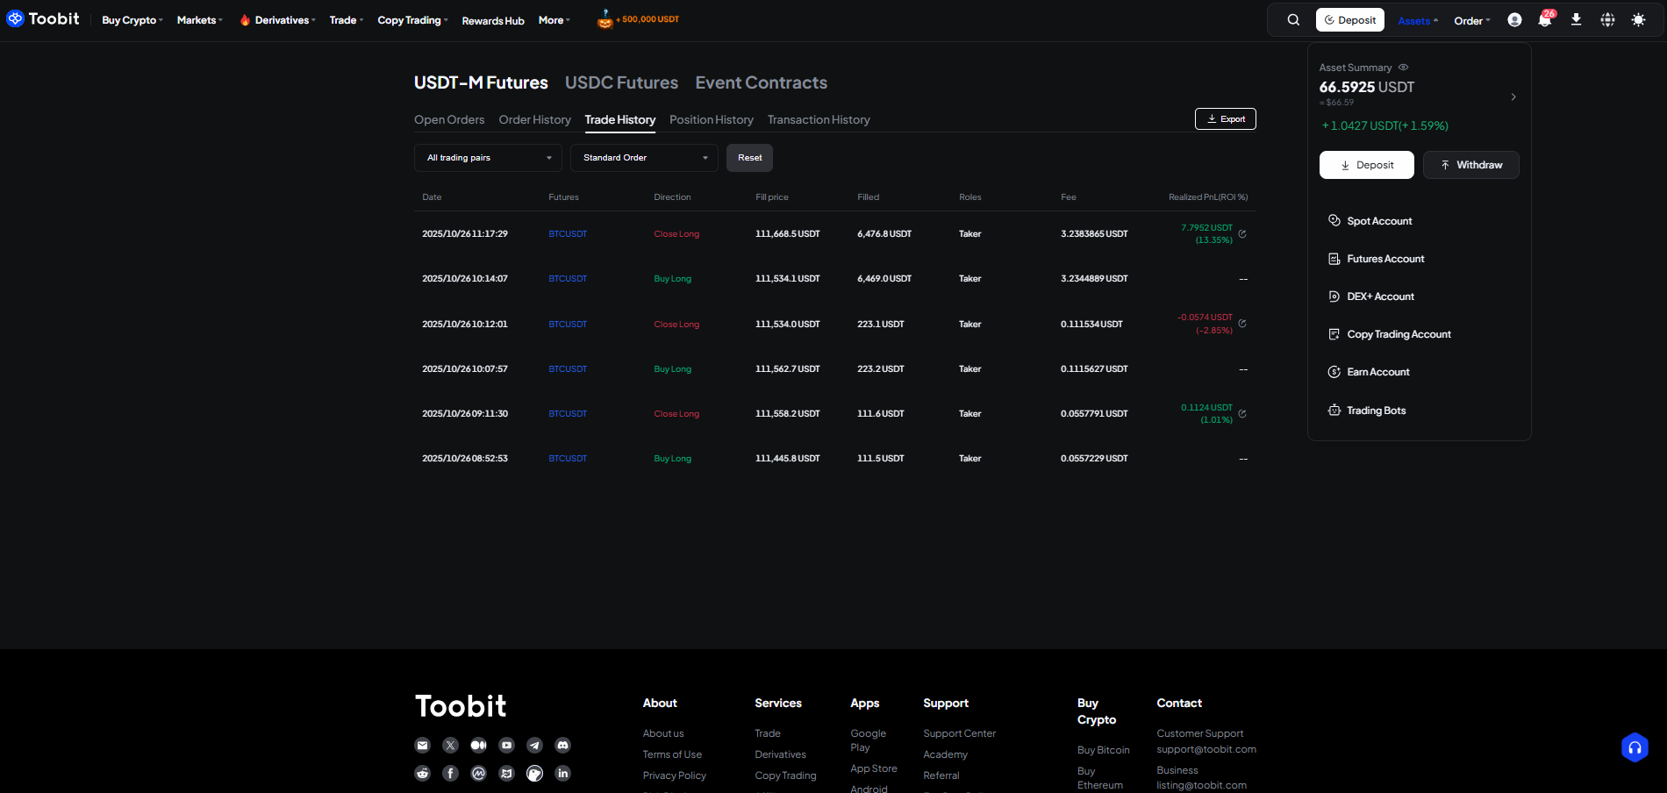Expand the All trading pairs dropdown
The height and width of the screenshot is (793, 1667).
click(x=488, y=158)
